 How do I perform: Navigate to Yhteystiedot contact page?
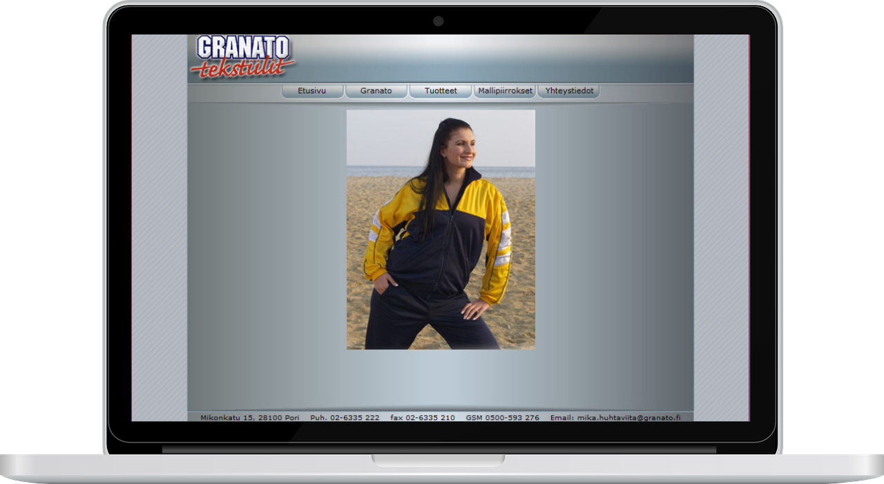[x=569, y=91]
